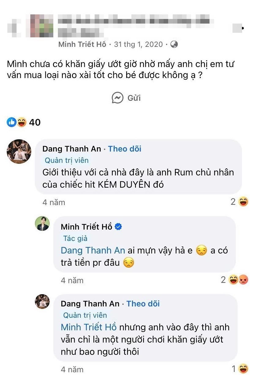Screen dimensions: 253x375
Task: Click Minh Triết Hồ mention in last reply
Action: 89,327
